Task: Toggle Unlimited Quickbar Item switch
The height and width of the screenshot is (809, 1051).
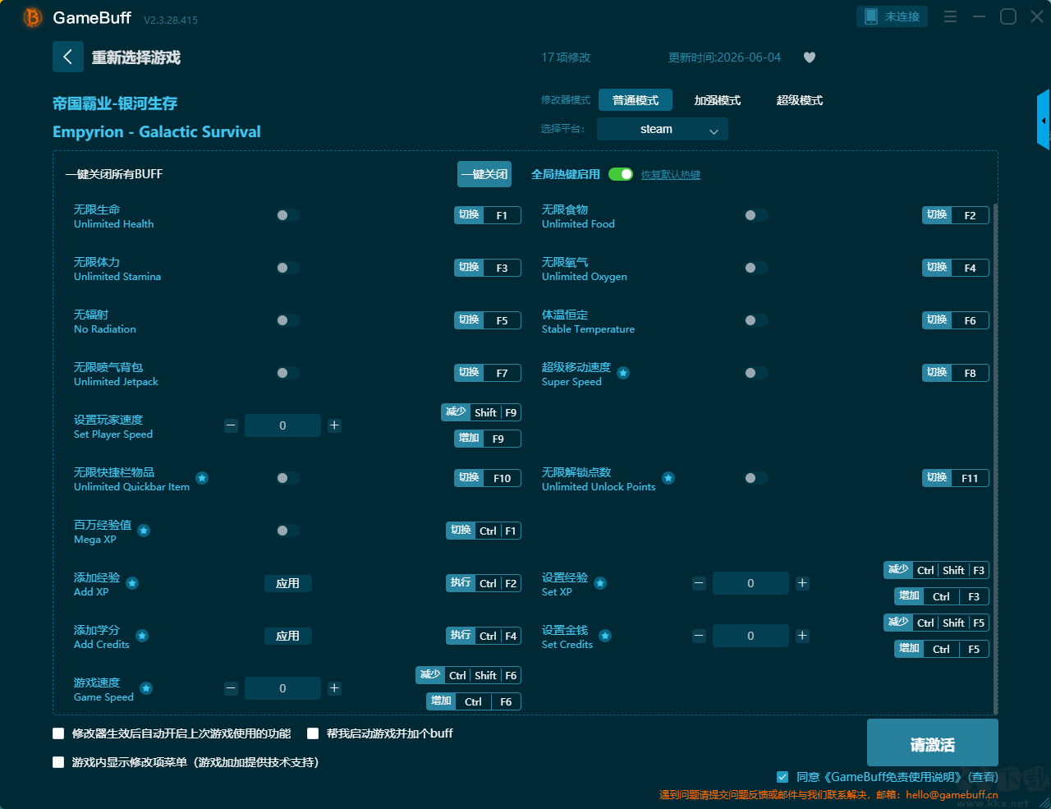Action: click(288, 478)
